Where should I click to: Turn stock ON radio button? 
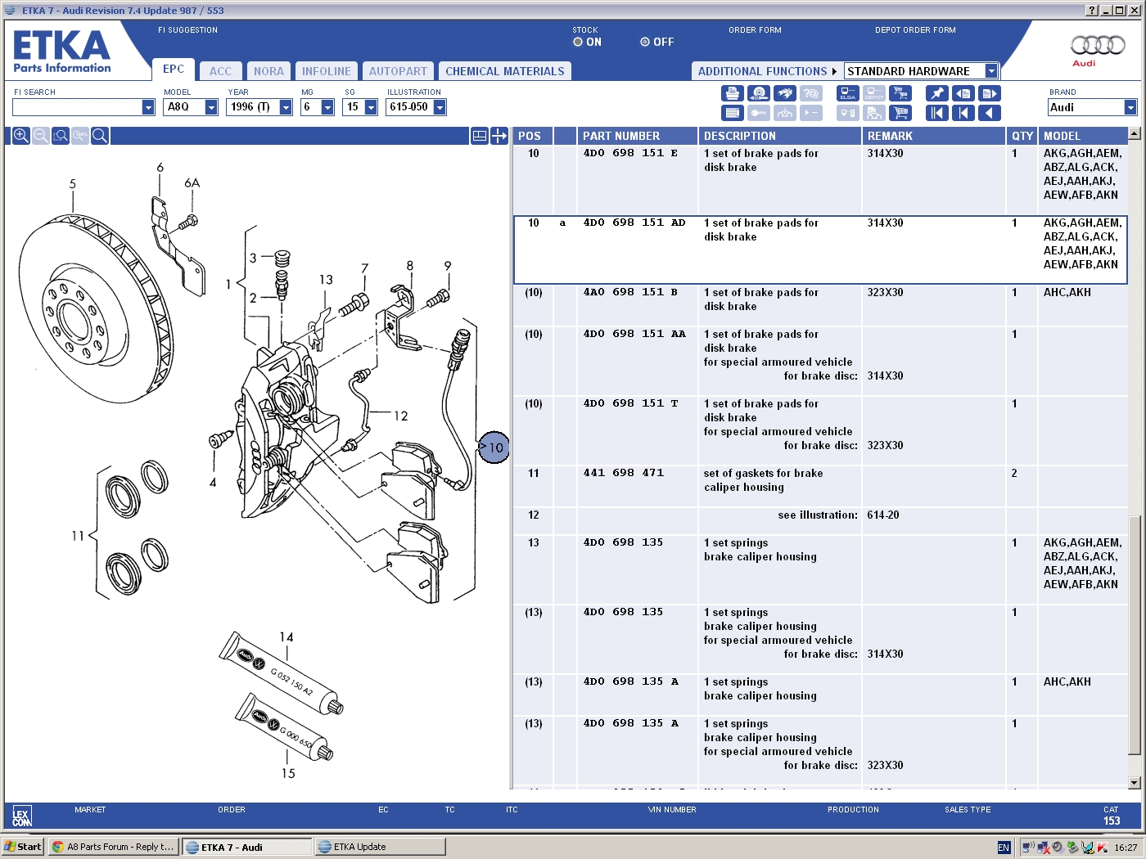(x=578, y=42)
